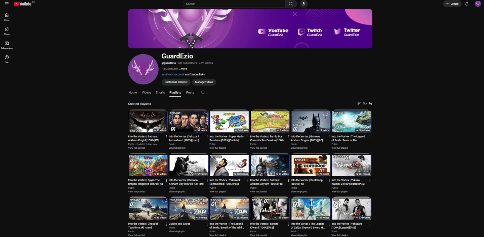The width and height of the screenshot is (484, 237).
Task: Open Yakuza 4 Remastered playlist thumbnail
Action: coord(189,122)
